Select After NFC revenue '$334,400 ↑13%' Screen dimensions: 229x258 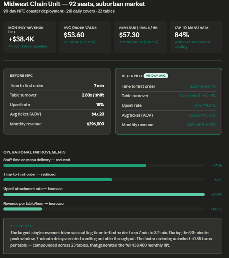[201, 125]
